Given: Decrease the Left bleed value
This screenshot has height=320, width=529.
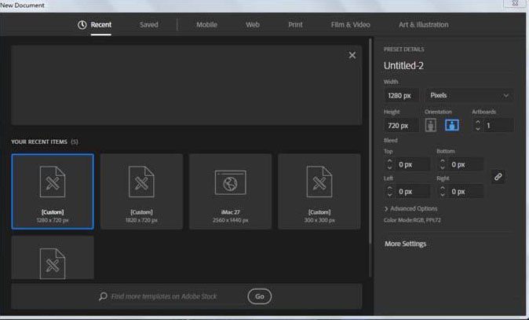Looking at the screenshot, I should pos(389,195).
